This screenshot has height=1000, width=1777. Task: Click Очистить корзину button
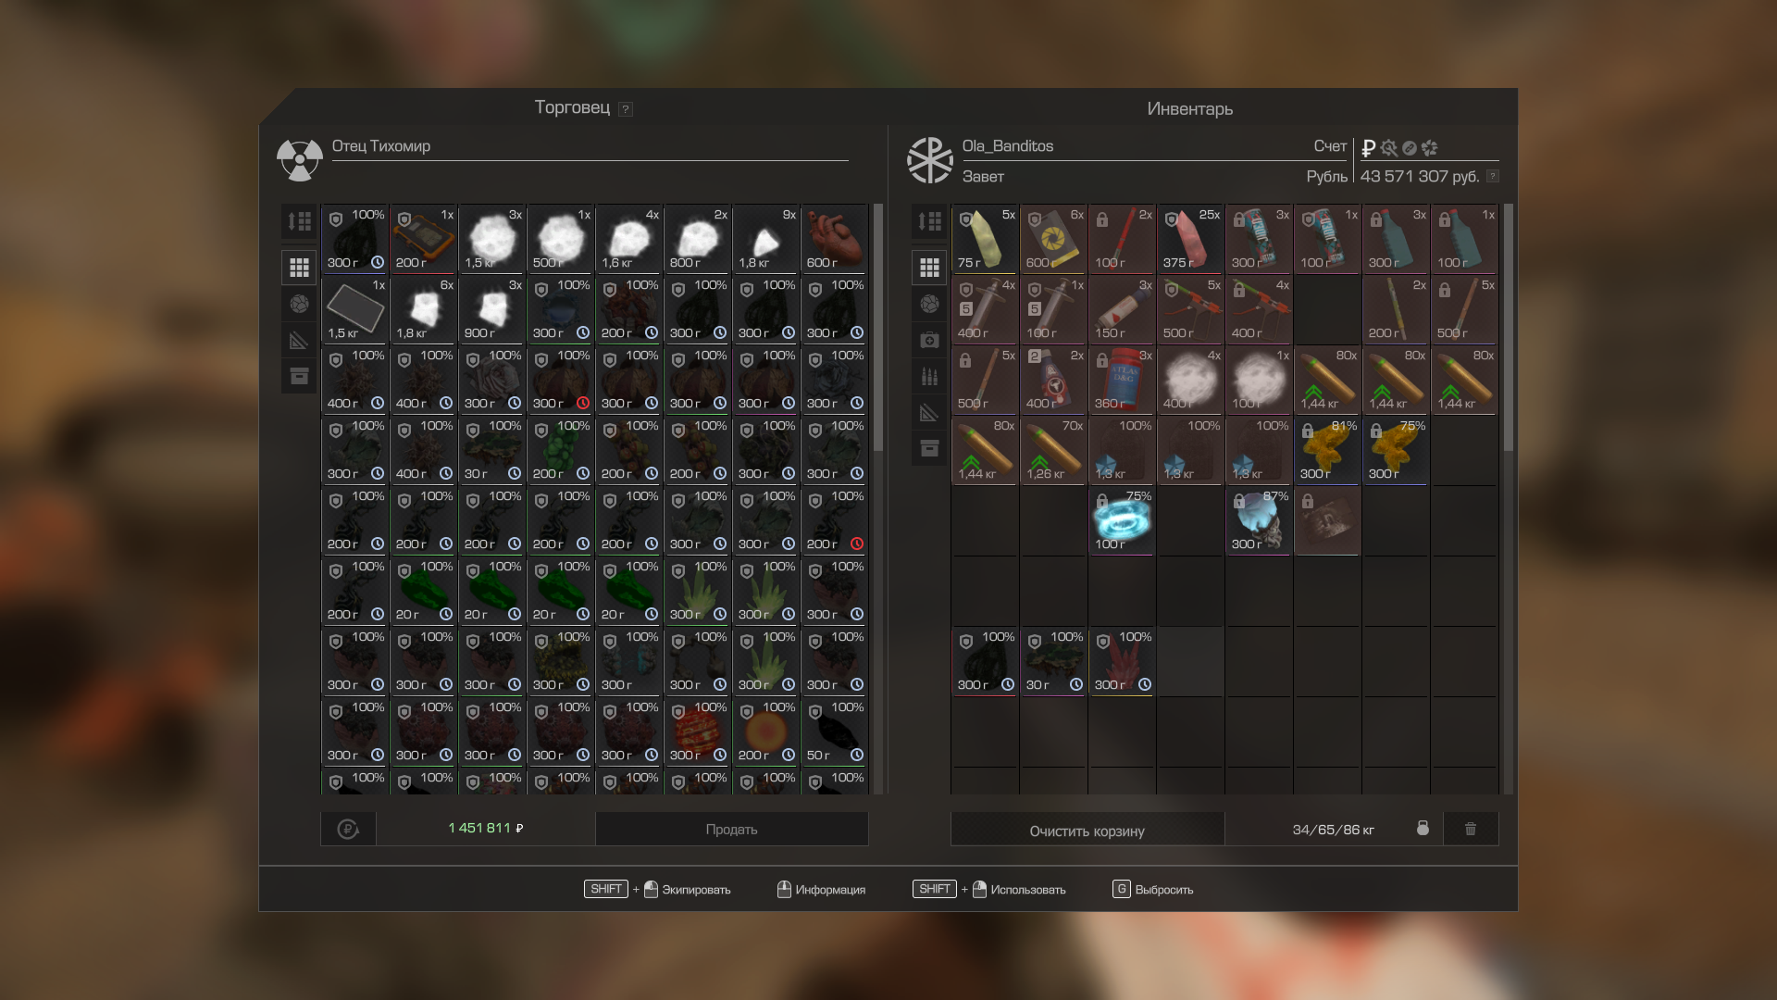1087,831
